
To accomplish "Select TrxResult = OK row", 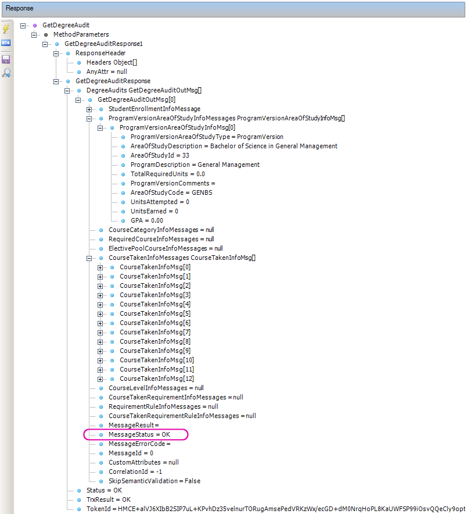I will click(109, 499).
